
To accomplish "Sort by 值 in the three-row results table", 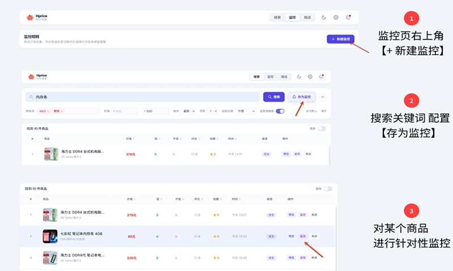I will (x=159, y=199).
